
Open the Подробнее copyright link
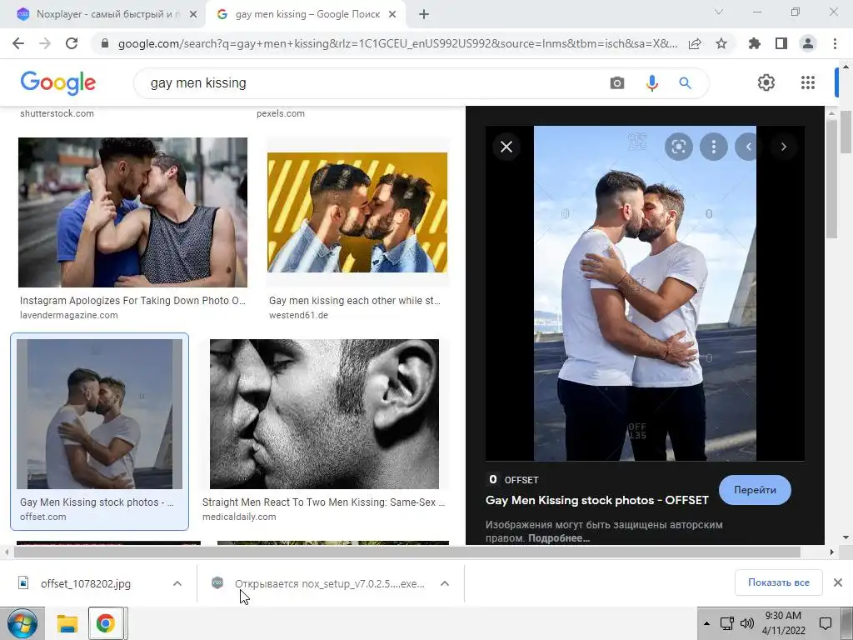pos(559,538)
